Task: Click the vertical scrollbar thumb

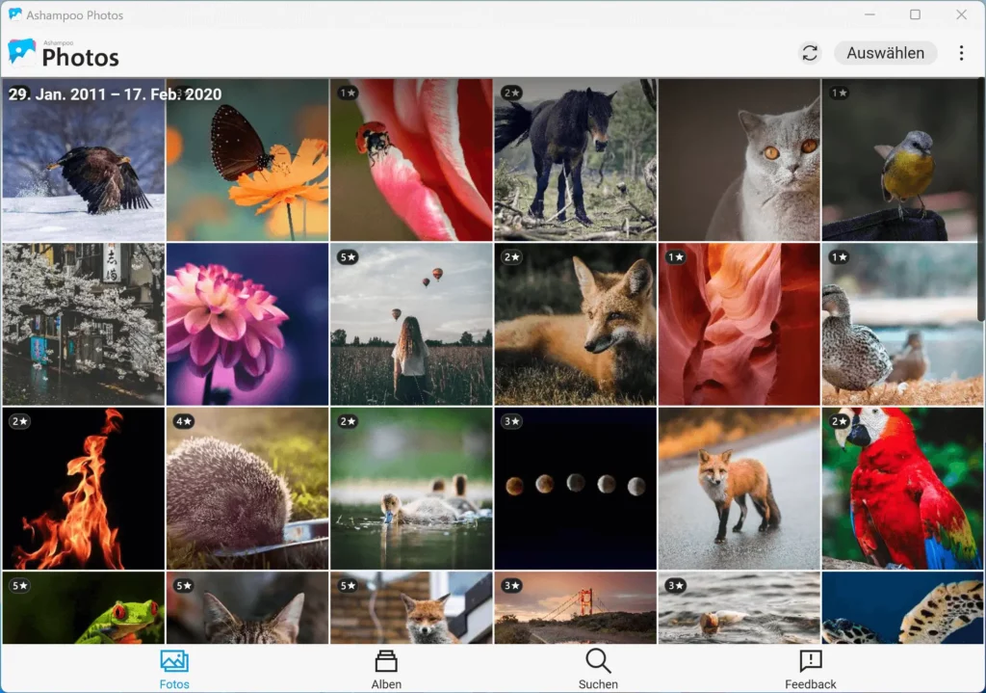Action: pos(981,200)
